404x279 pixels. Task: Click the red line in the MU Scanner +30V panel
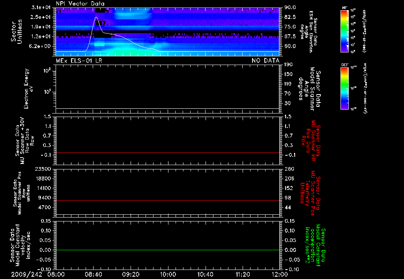(x=168, y=153)
